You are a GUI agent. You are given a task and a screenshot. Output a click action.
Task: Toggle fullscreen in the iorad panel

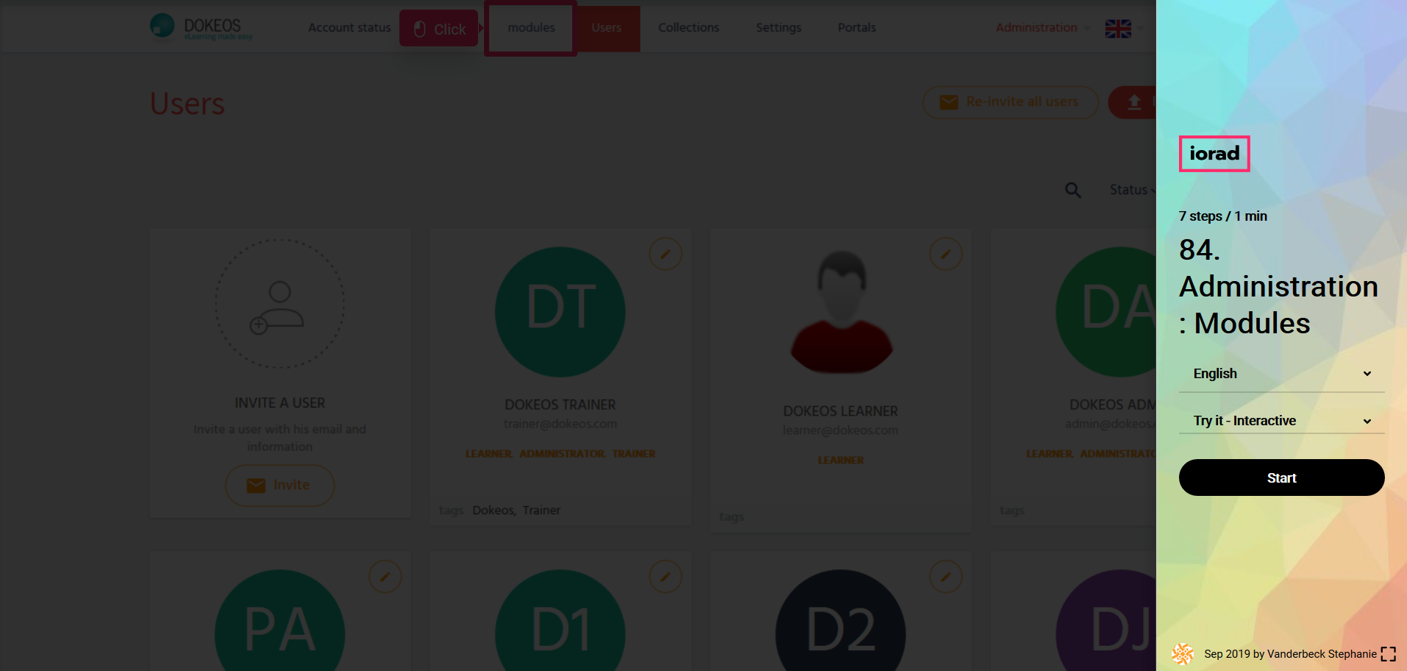pyautogui.click(x=1388, y=654)
